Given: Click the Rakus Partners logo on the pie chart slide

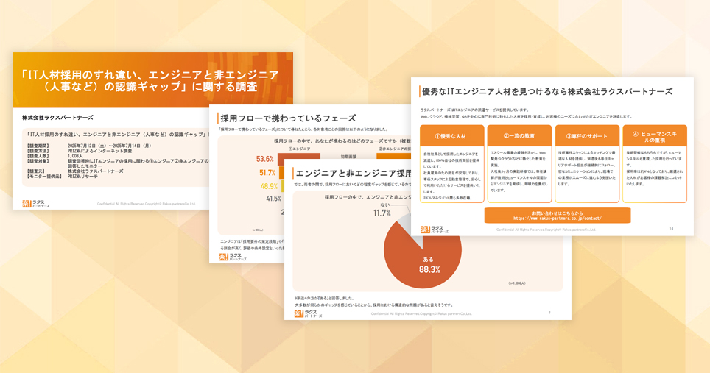Looking at the screenshot, I should pos(309,313).
